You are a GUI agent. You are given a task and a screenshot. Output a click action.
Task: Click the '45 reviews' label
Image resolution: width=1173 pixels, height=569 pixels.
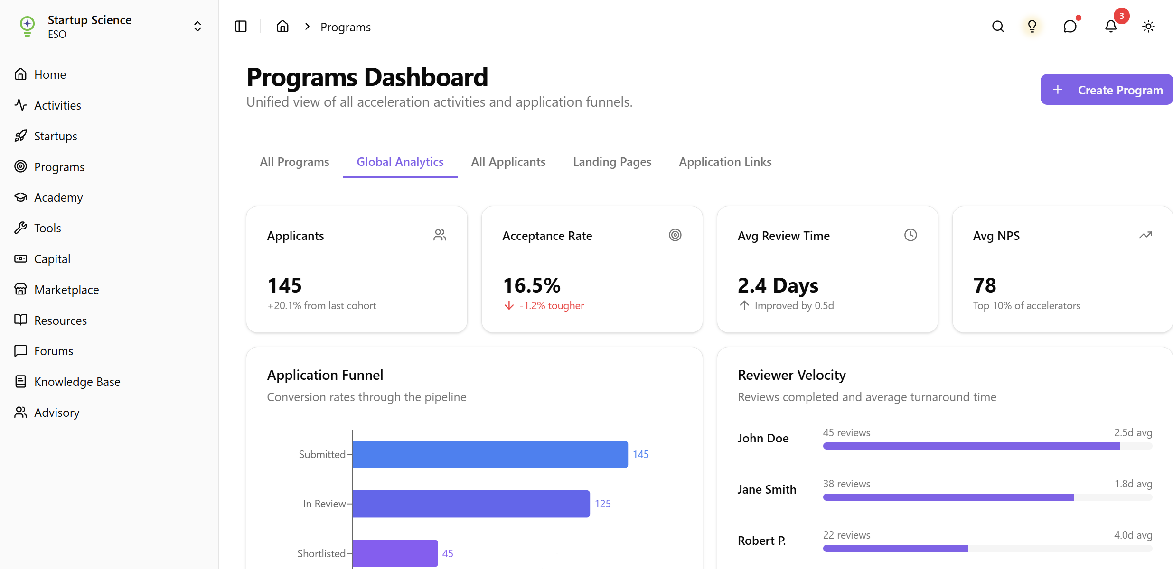click(x=846, y=432)
